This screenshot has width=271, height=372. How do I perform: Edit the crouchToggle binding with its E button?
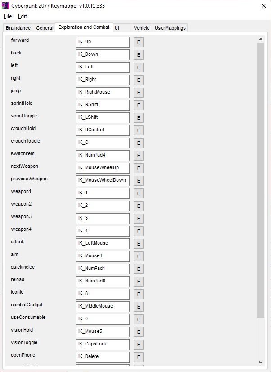coord(138,143)
